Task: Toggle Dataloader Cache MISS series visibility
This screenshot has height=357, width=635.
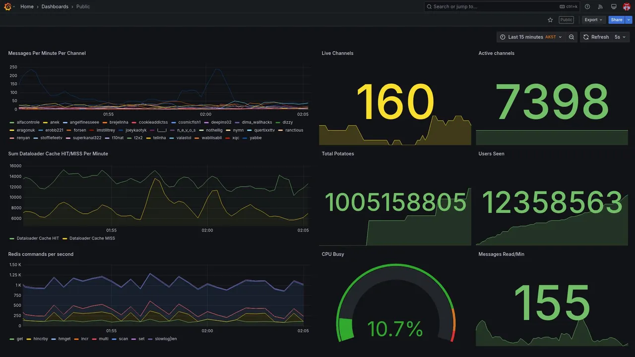Action: [92, 238]
